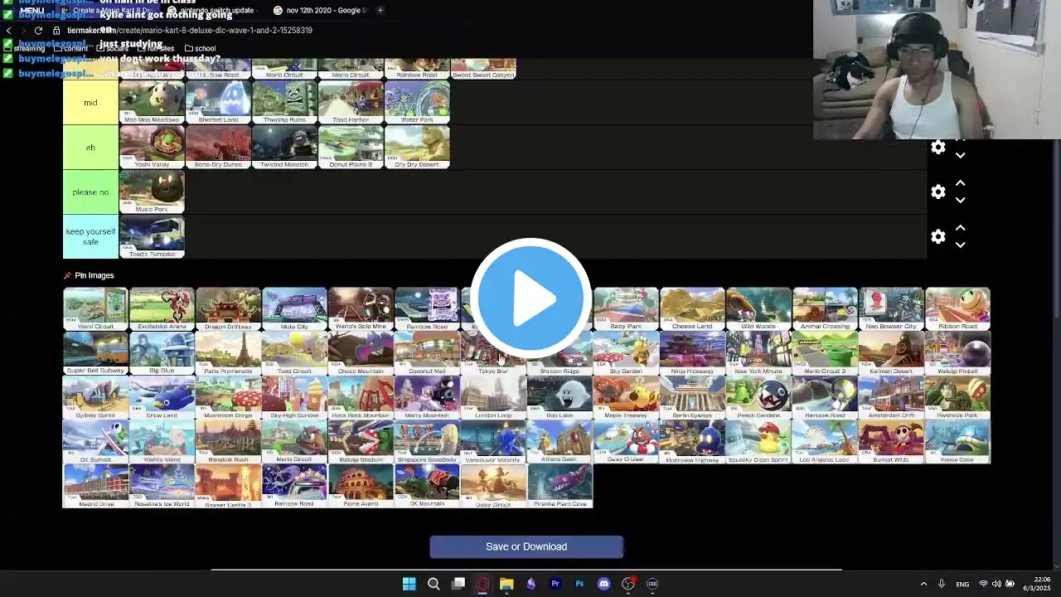Image resolution: width=1061 pixels, height=597 pixels.
Task: Open settings gear for 'keep yourself safe' tier
Action: (x=938, y=236)
